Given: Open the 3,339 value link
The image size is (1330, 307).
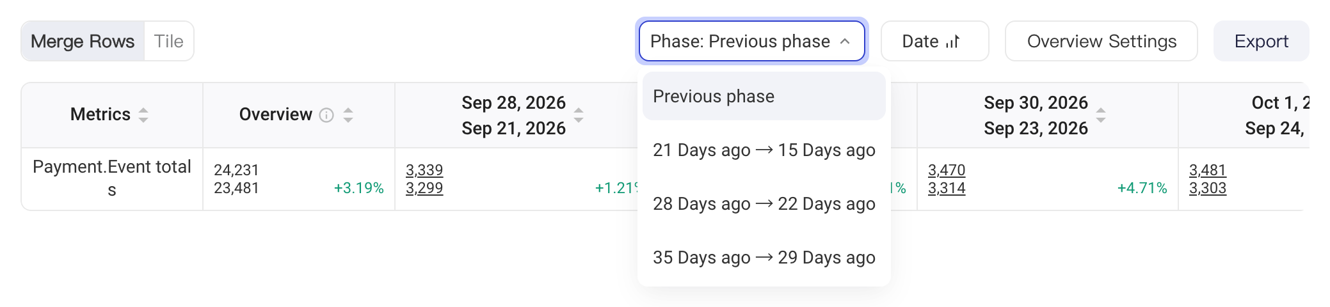Looking at the screenshot, I should click(x=424, y=170).
